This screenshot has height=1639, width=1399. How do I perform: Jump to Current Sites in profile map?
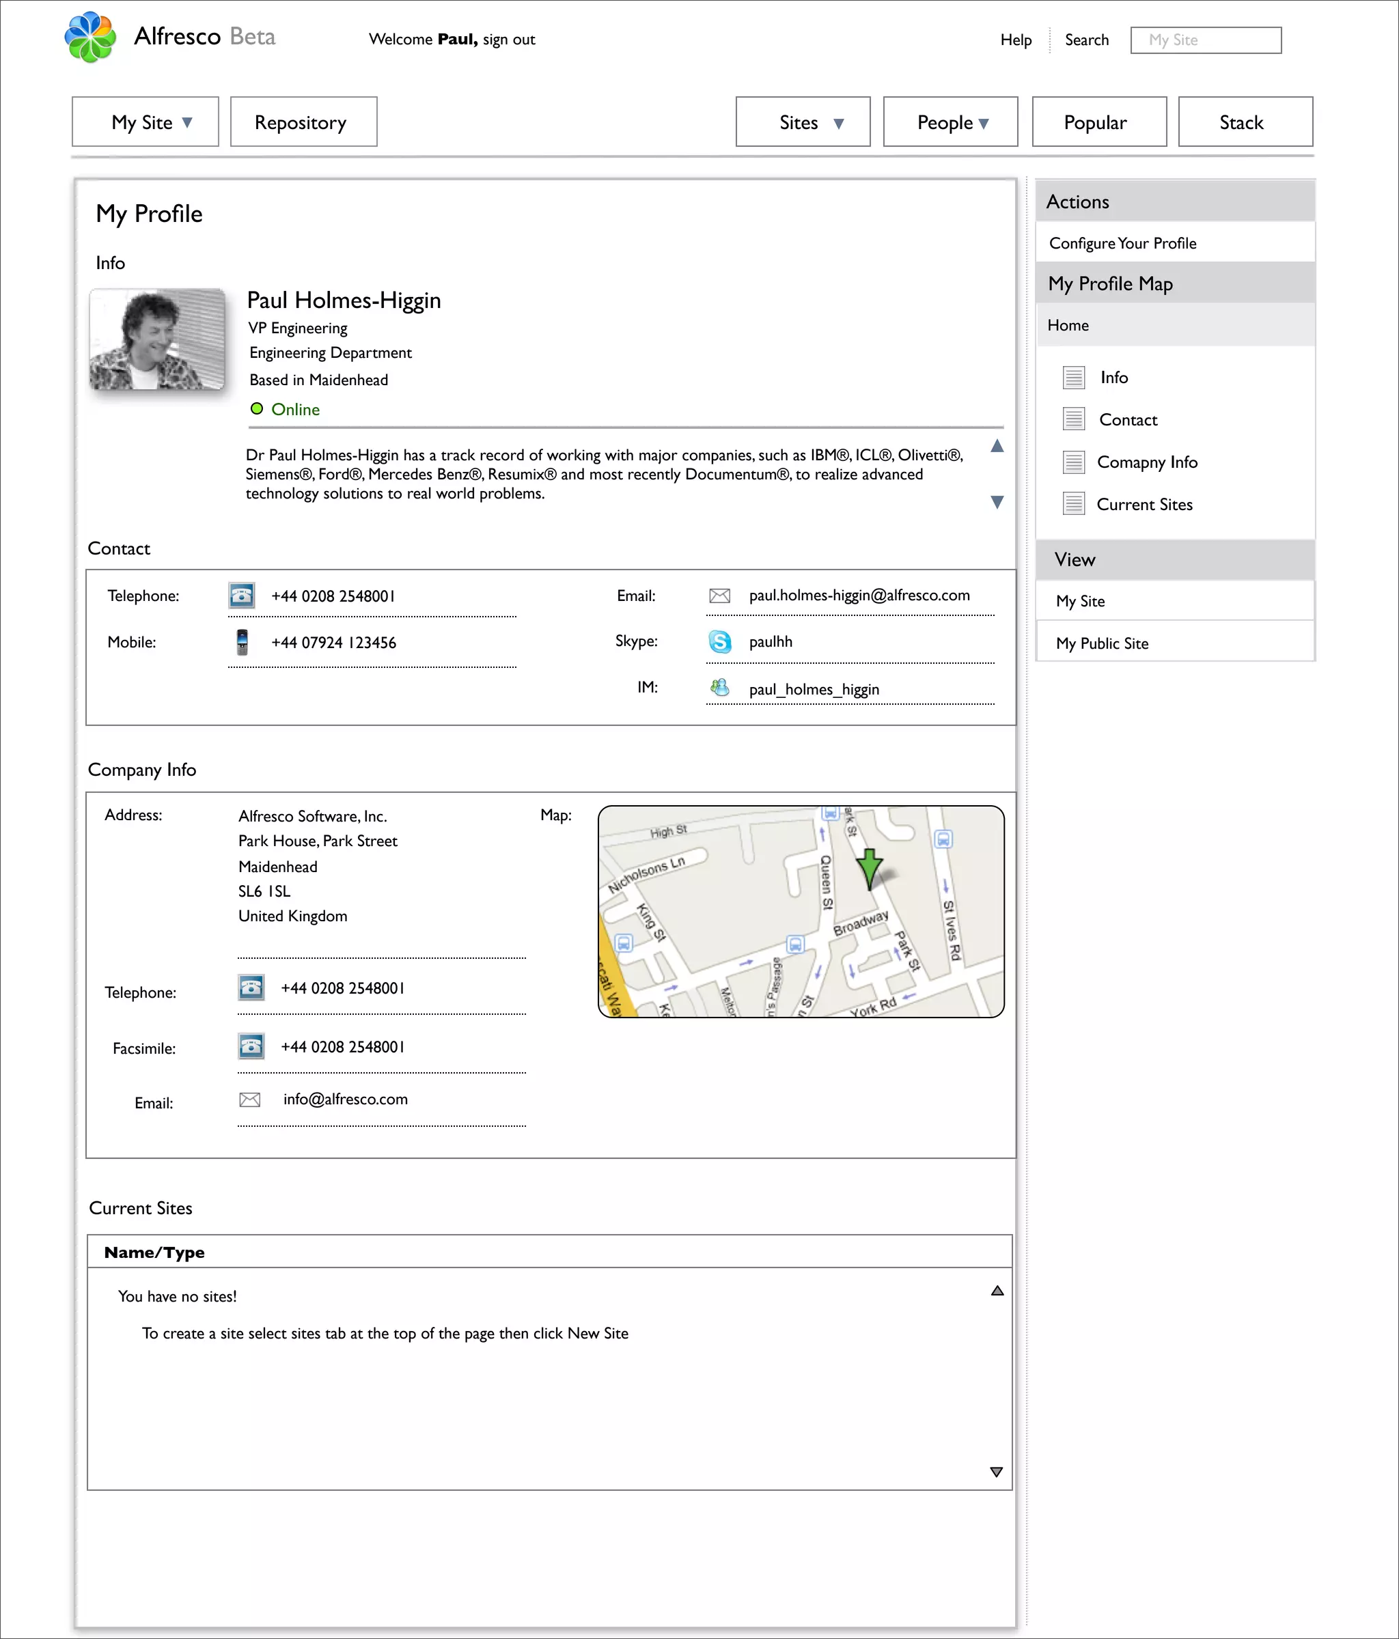point(1144,504)
